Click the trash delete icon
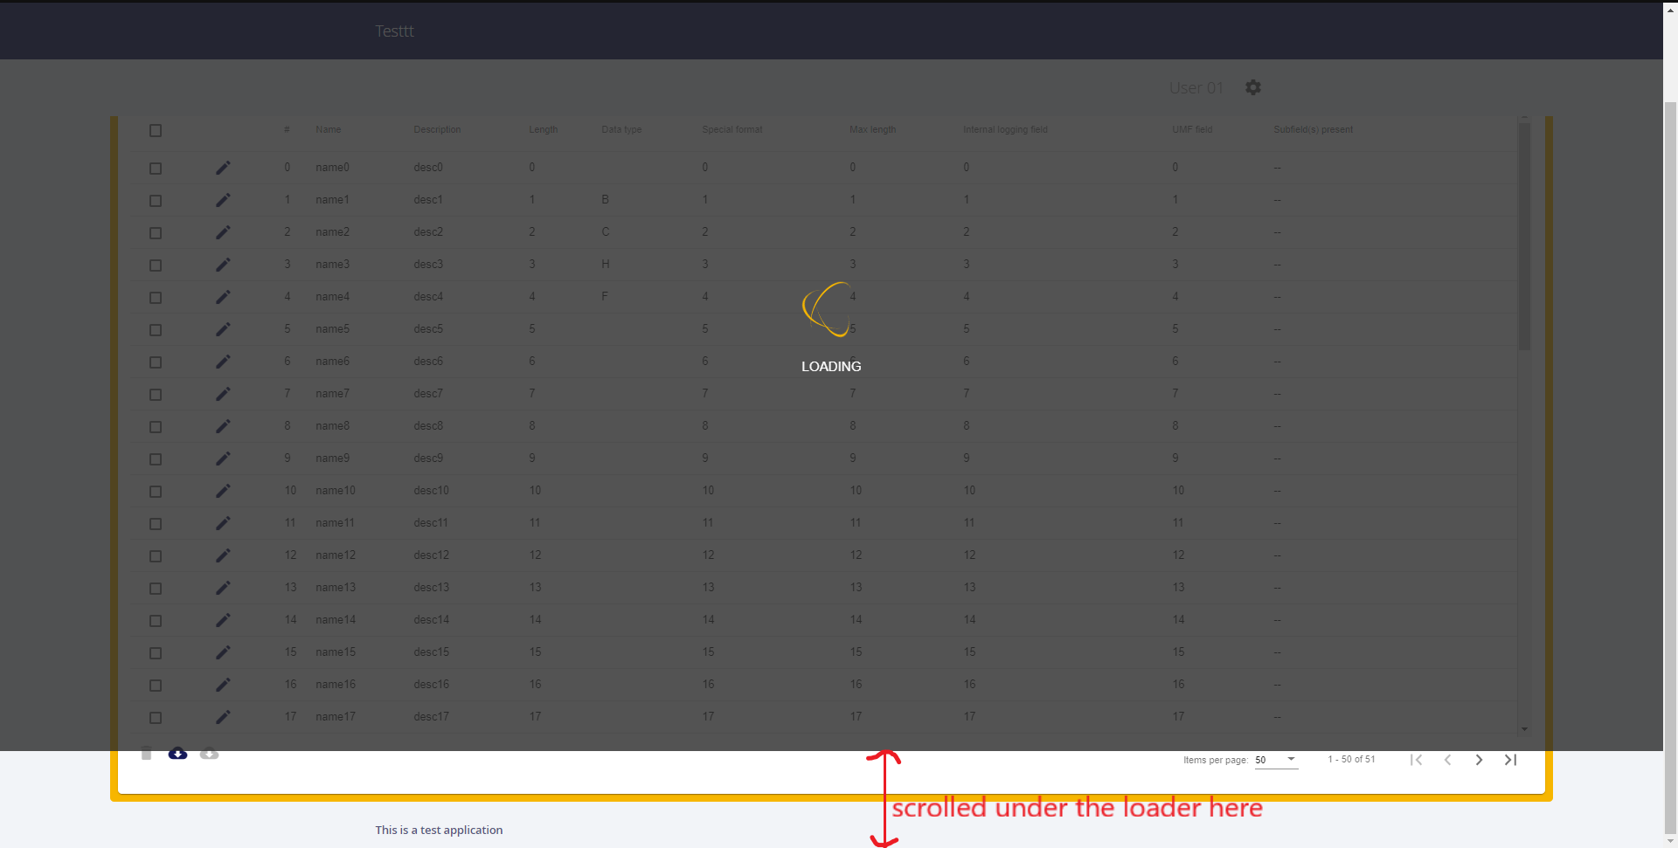Screen dimensions: 1678x848 coord(146,753)
